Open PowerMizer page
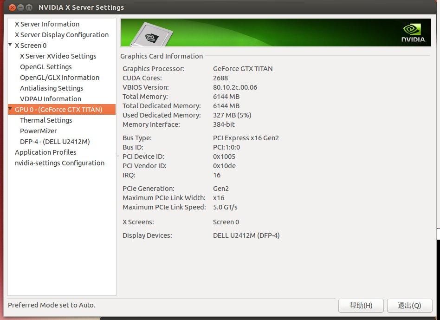 (x=39, y=131)
